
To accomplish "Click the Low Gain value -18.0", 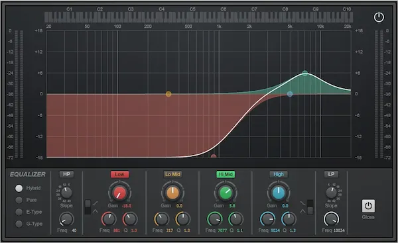I will pos(127,206).
